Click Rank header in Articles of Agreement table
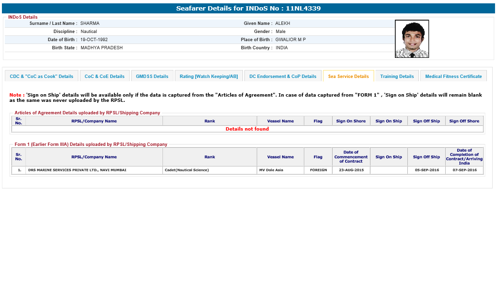496x286 pixels. tap(210, 121)
